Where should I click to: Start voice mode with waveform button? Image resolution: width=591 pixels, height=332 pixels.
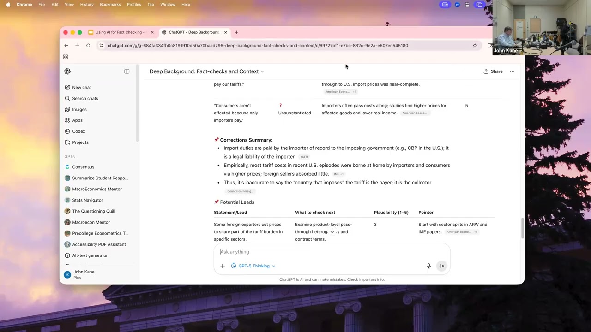pos(441,266)
